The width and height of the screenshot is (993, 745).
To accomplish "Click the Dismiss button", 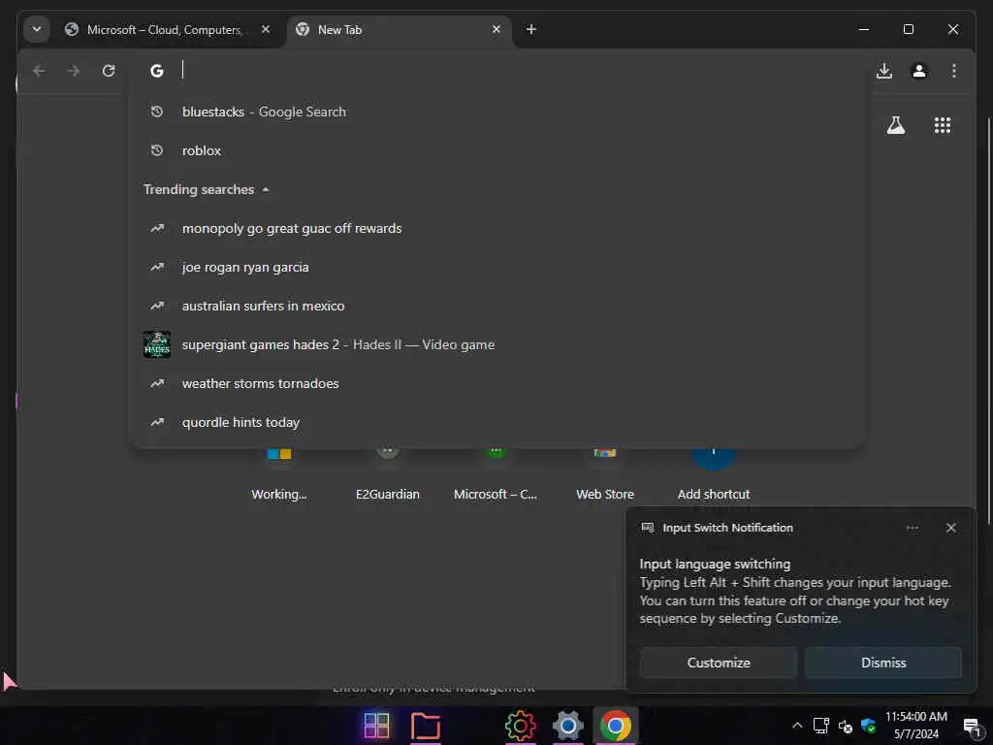I will point(883,663).
